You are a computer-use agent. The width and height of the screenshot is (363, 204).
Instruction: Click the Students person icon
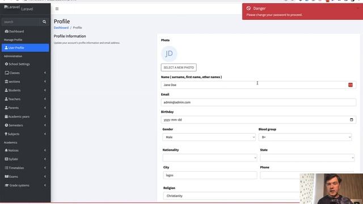point(6,90)
